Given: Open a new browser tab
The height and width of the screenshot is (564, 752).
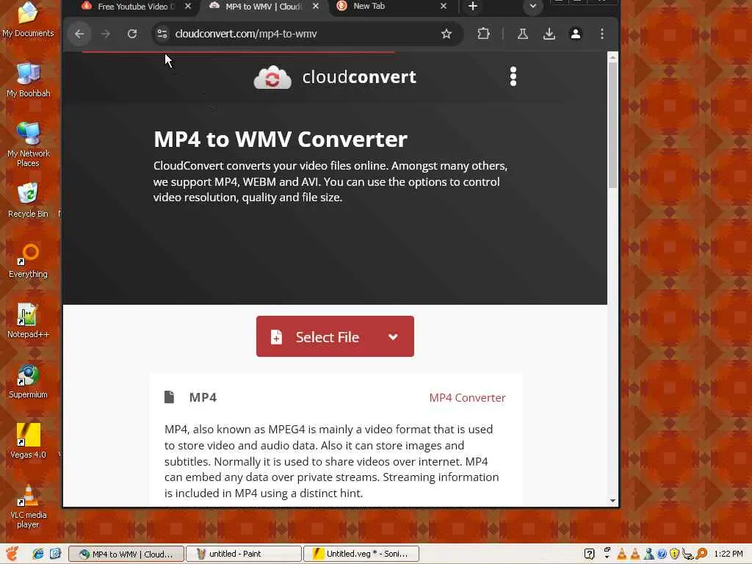Looking at the screenshot, I should [472, 6].
